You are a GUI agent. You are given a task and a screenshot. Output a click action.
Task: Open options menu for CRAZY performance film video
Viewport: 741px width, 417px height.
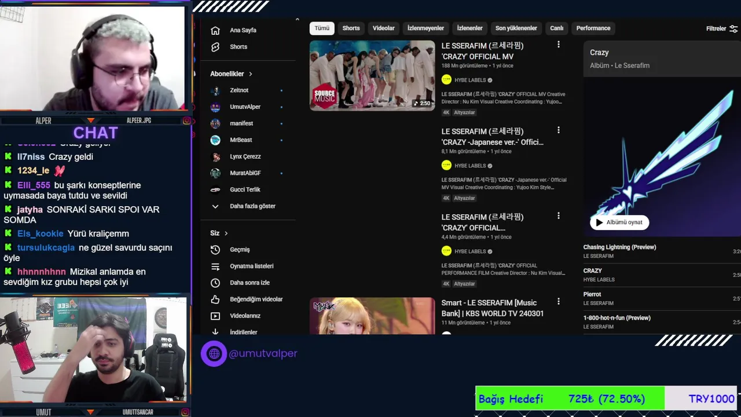pos(559,216)
